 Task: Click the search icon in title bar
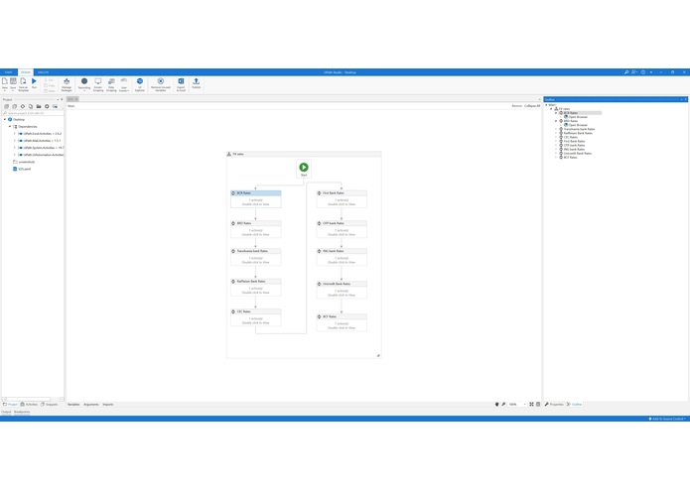click(x=626, y=72)
